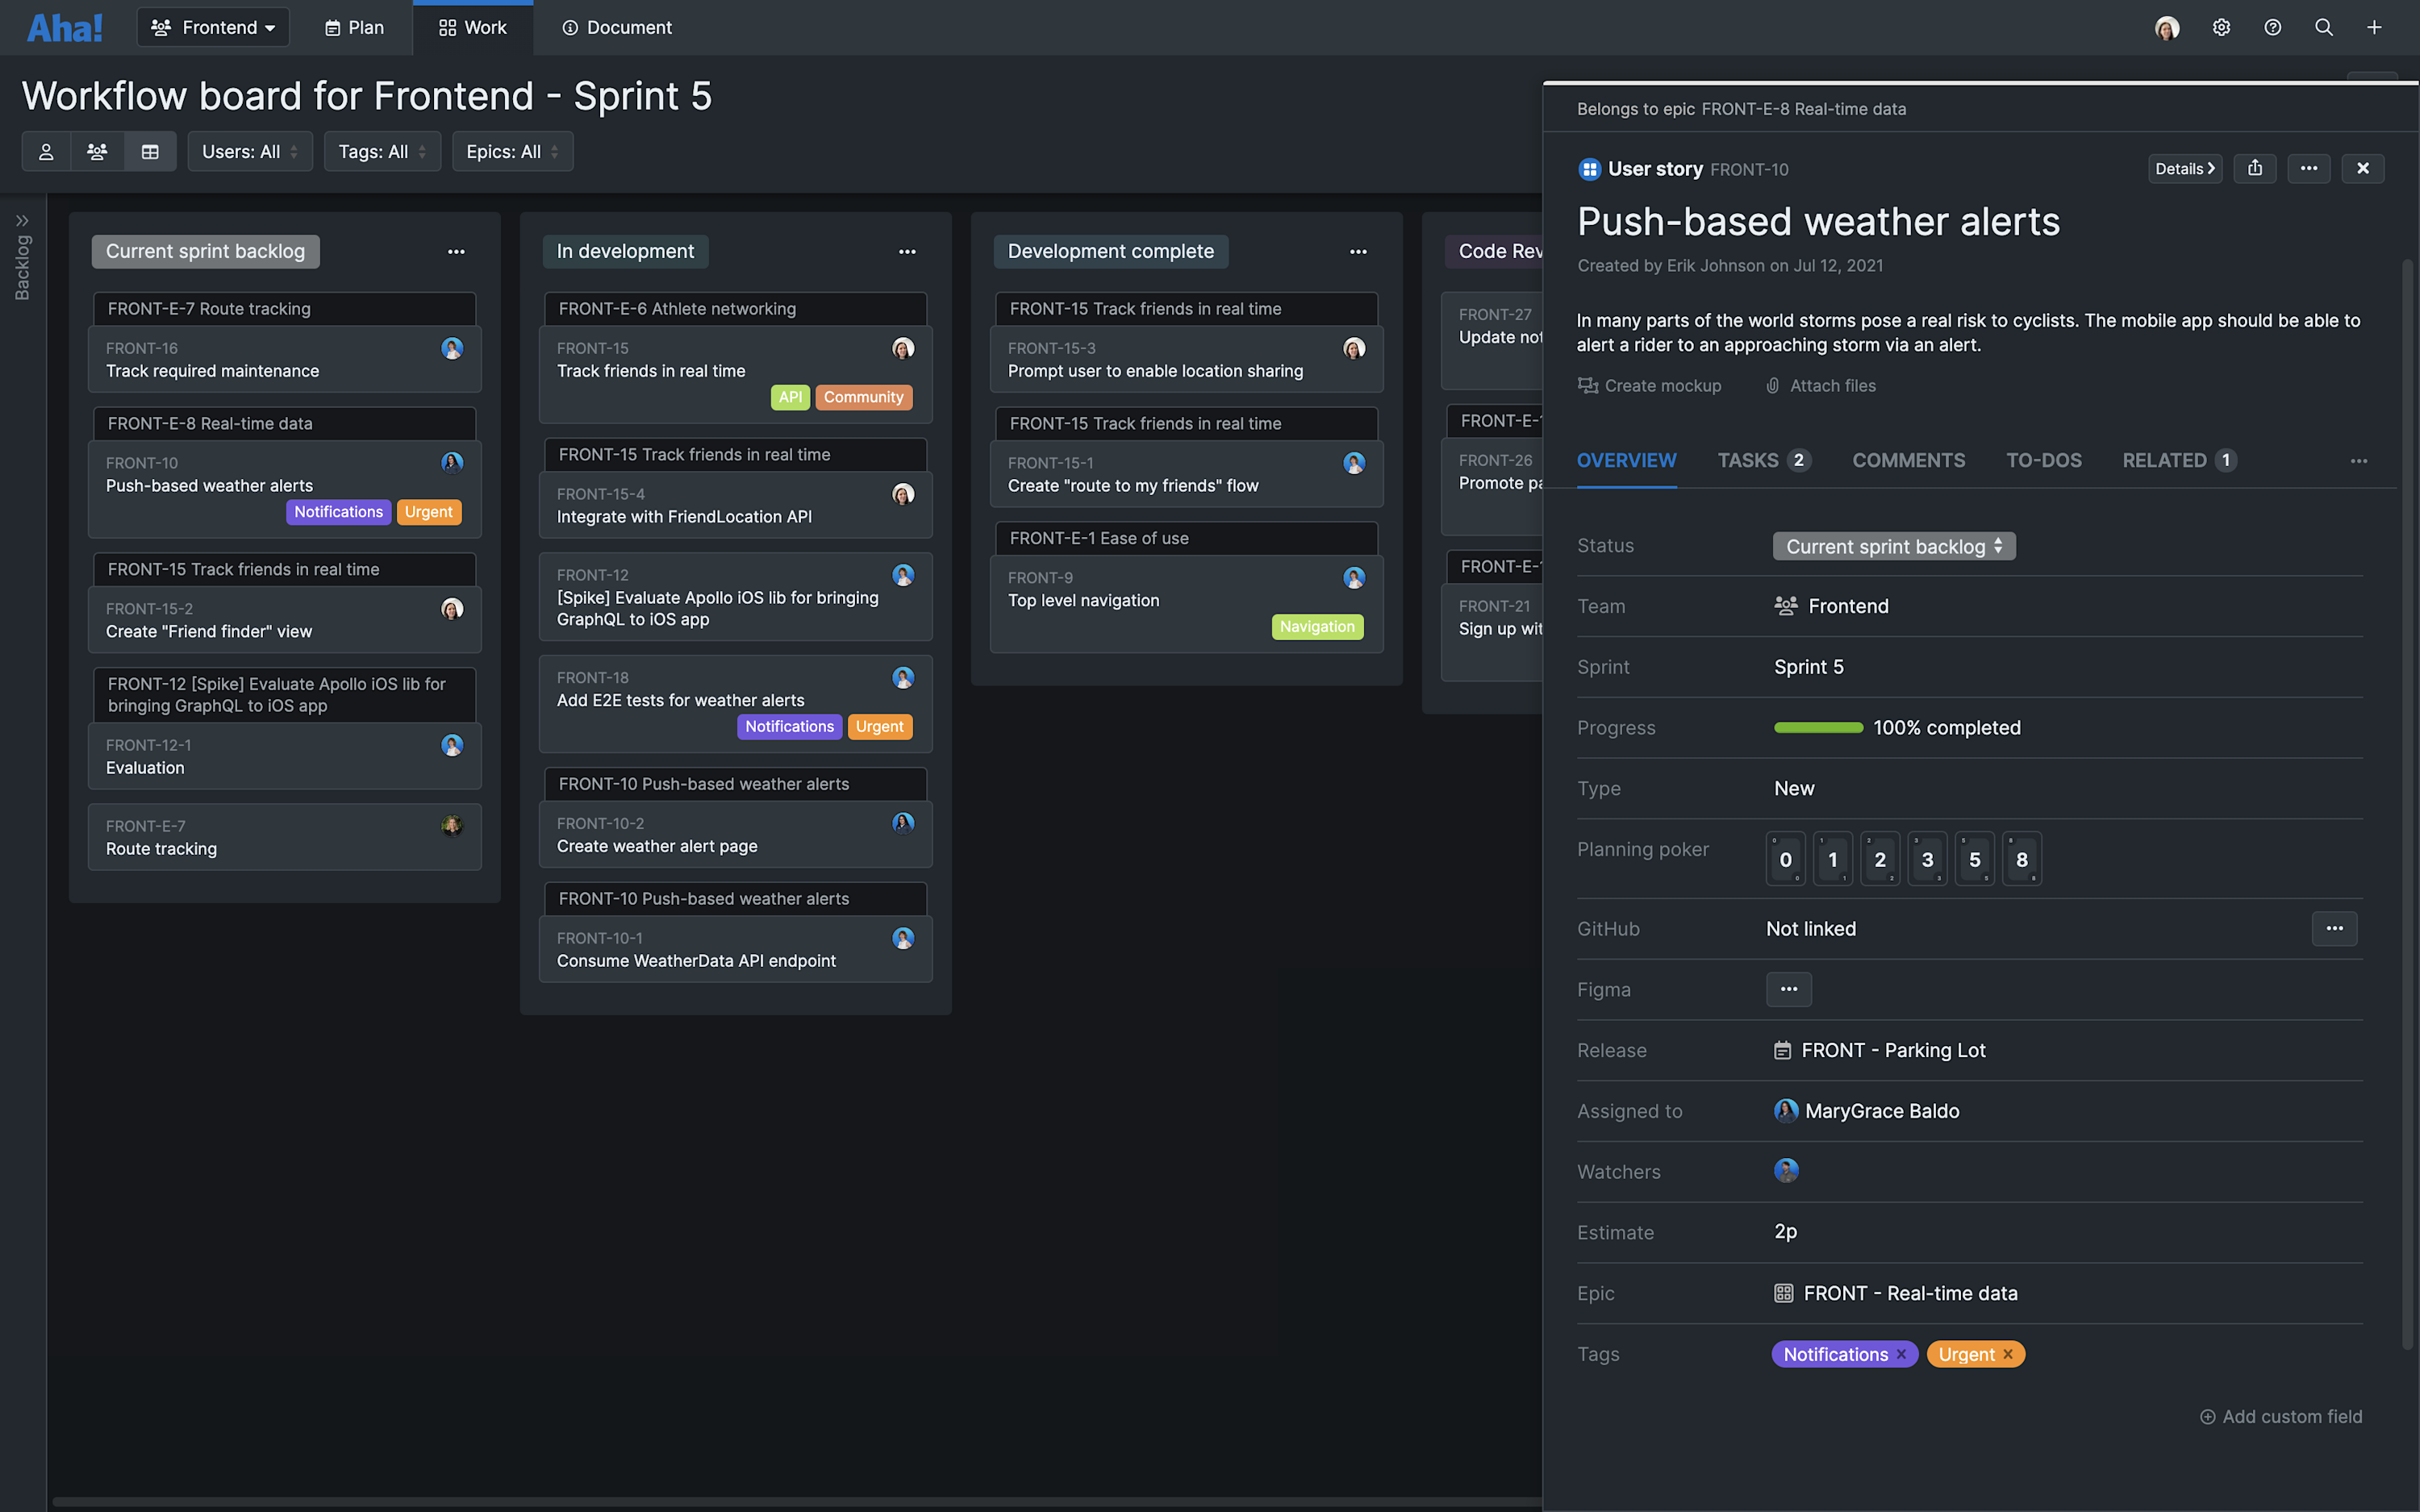Click the Aha! logo
The image size is (2420, 1512).
click(63, 27)
